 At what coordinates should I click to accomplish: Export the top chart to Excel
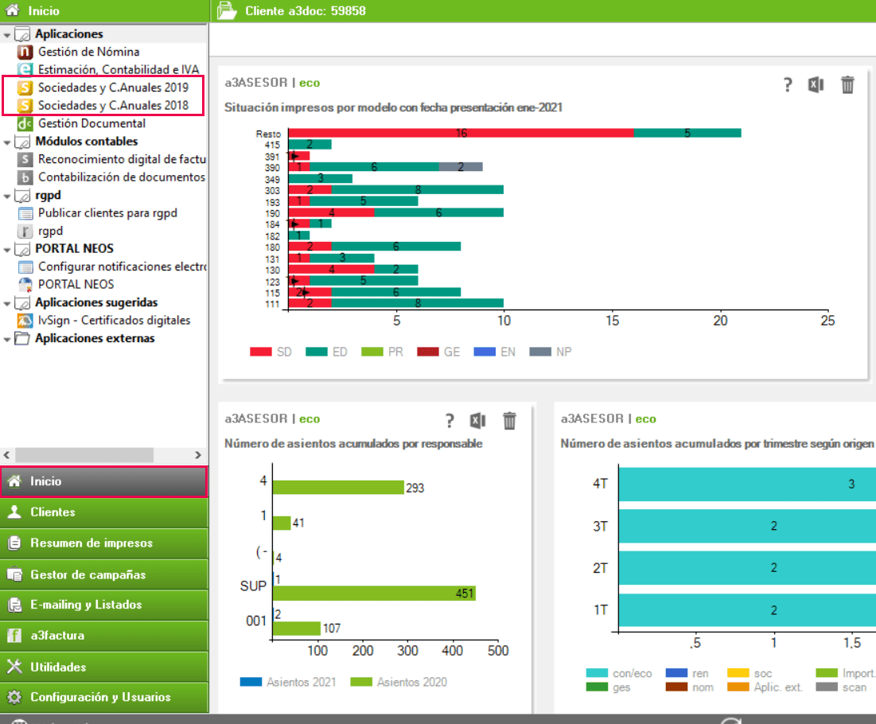pyautogui.click(x=816, y=85)
